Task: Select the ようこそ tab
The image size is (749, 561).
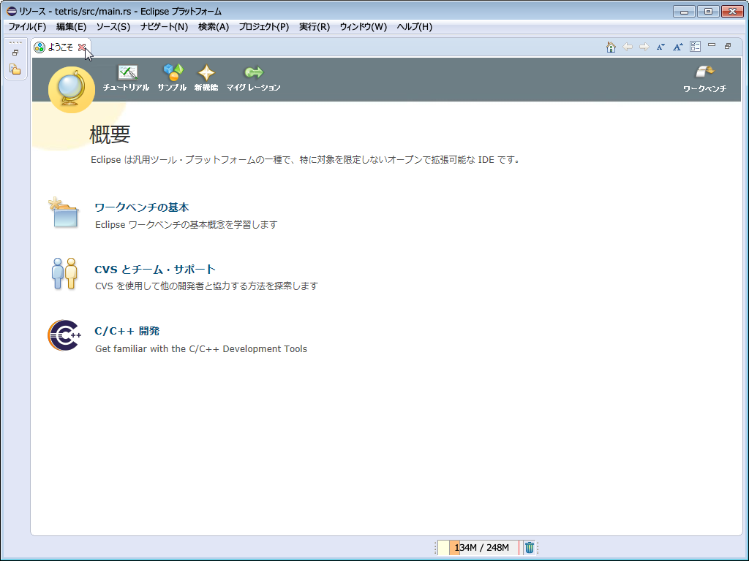Action: click(x=60, y=47)
